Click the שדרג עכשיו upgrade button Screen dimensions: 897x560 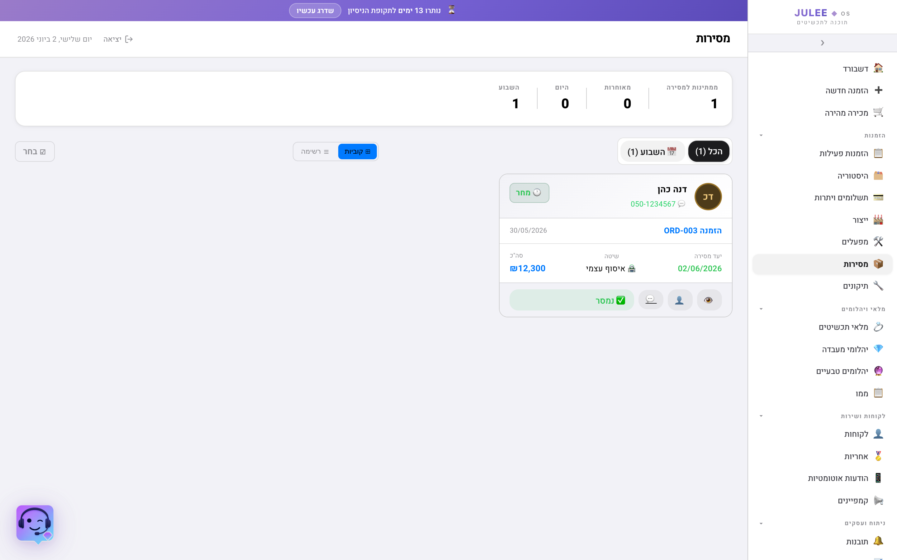[x=315, y=11]
